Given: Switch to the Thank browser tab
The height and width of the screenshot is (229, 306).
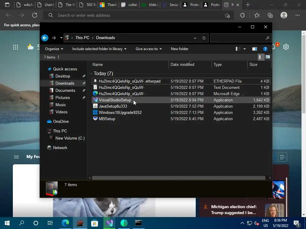Looking at the screenshot, I should pos(108,5).
